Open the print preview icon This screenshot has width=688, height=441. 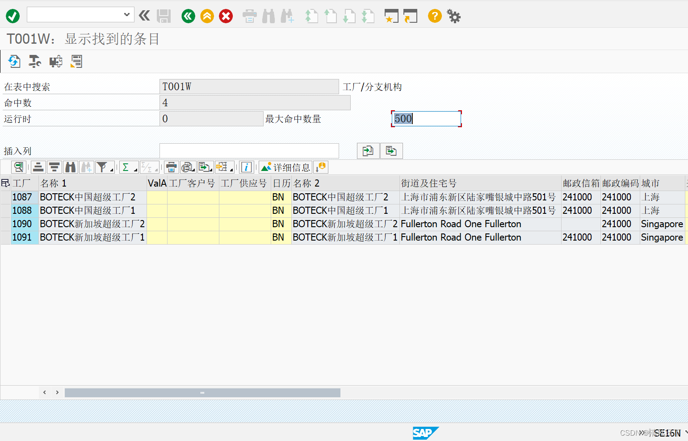(188, 167)
